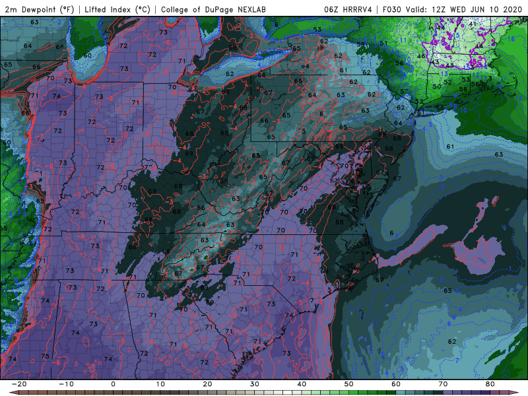528x396 pixels.
Task: Click the "59" dewpoint value on the map
Action: [x=360, y=44]
